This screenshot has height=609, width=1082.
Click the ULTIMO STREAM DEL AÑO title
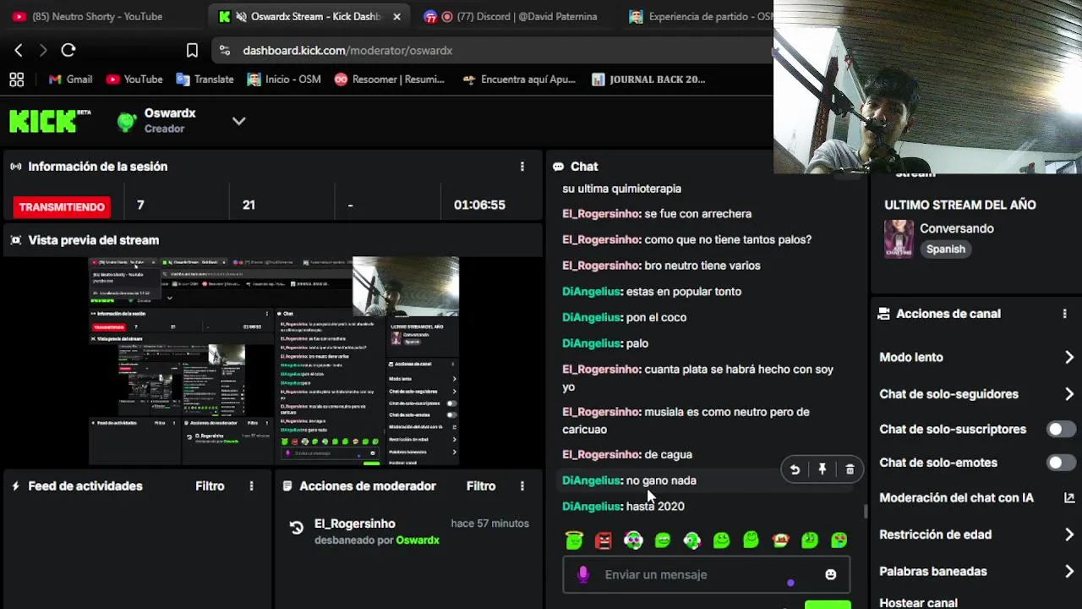pyautogui.click(x=960, y=205)
